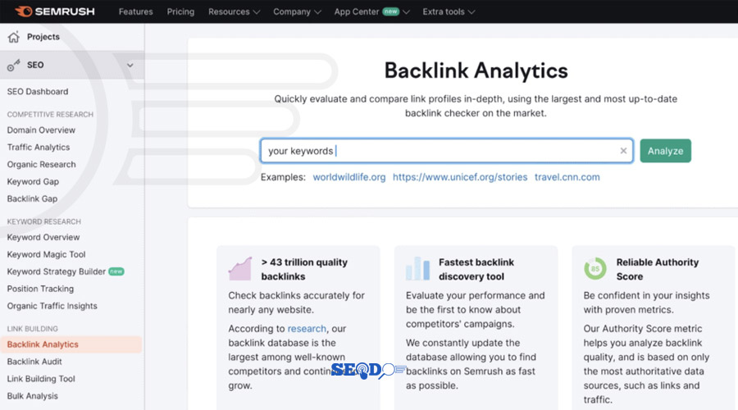This screenshot has height=410, width=738.
Task: Clear the search field with X icon
Action: coord(623,151)
